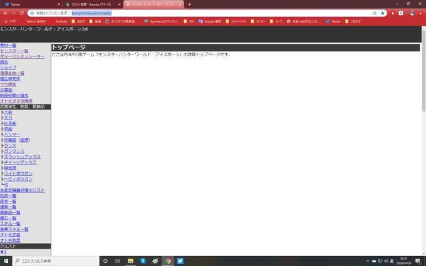The height and width of the screenshot is (266, 426).
Task: Open Chrome from the taskbar
Action: pos(168,261)
